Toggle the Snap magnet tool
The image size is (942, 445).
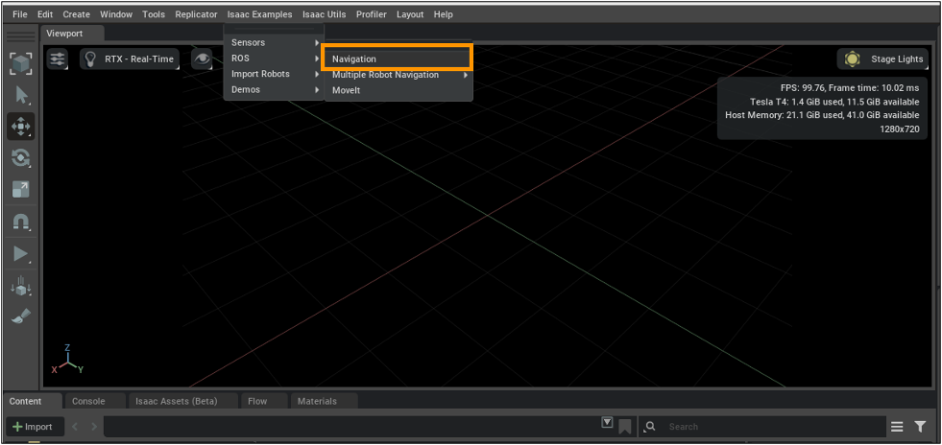tap(21, 222)
